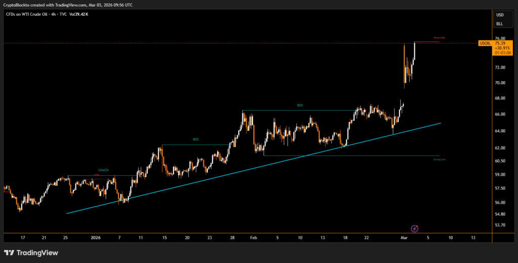Image resolution: width=518 pixels, height=263 pixels.
Task: Click the Mar label on time axis
Action: point(404,237)
